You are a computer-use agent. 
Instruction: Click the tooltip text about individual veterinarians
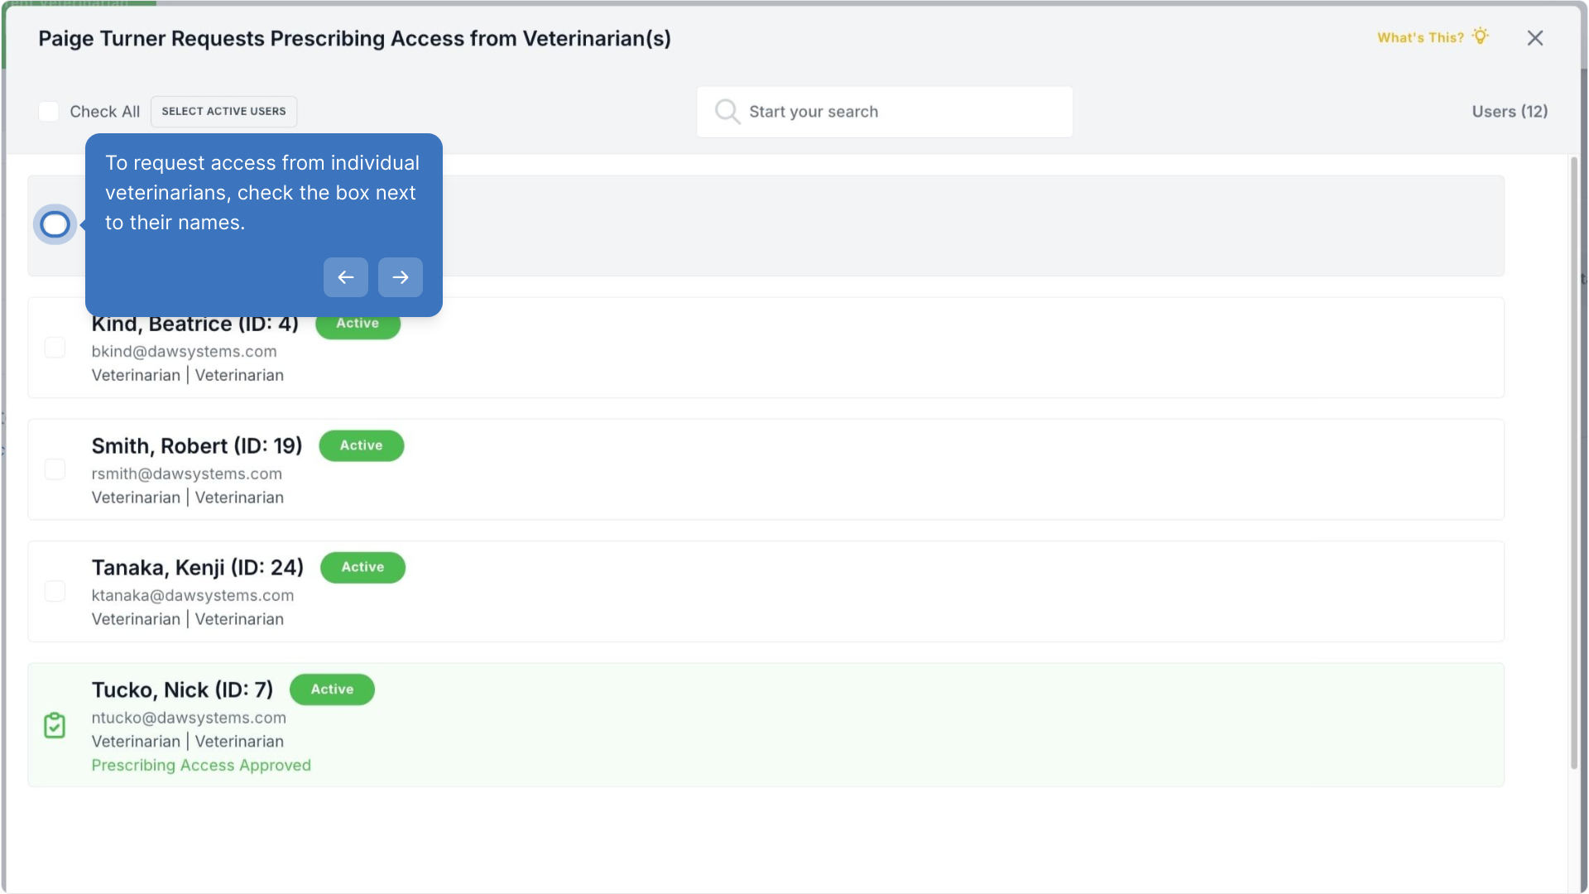(x=262, y=193)
